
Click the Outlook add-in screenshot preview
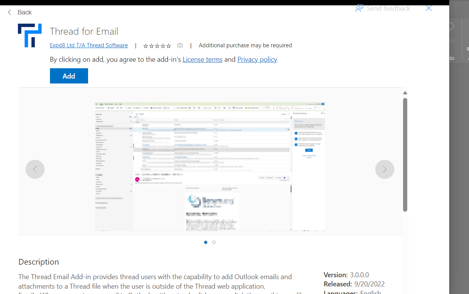point(210,166)
